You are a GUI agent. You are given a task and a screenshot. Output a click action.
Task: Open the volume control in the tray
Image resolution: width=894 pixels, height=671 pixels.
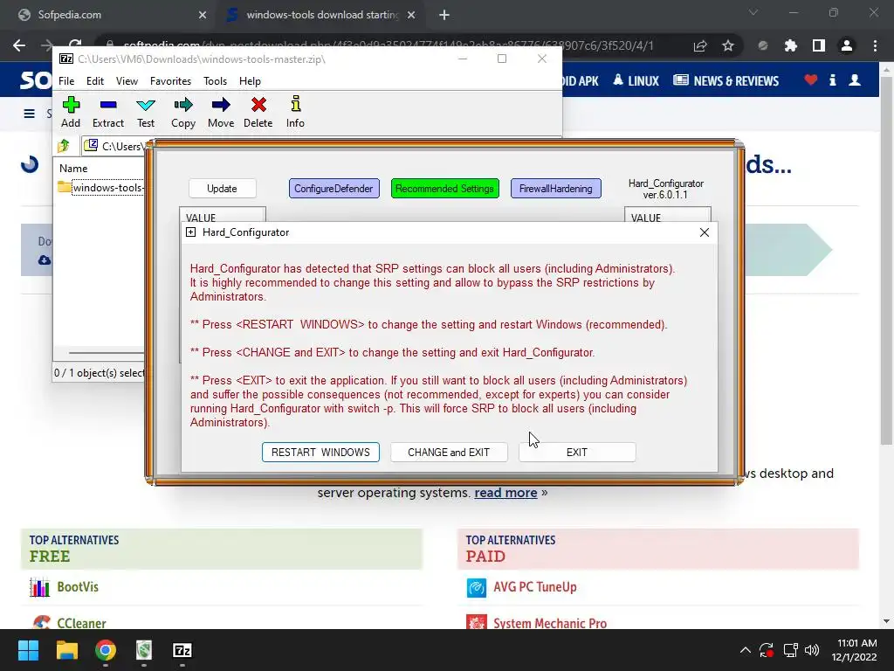coord(812,650)
